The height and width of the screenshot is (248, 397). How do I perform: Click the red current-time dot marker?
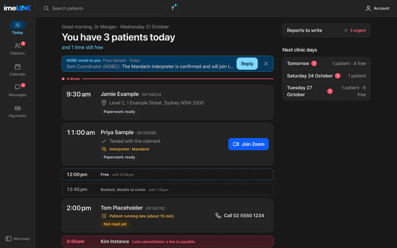pyautogui.click(x=63, y=79)
